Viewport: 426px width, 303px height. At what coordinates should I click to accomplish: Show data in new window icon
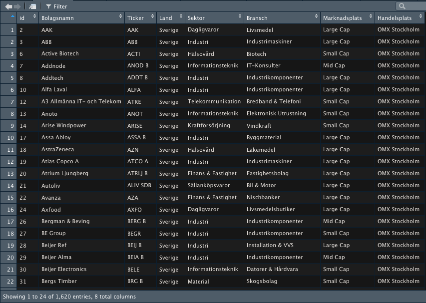(32, 6)
